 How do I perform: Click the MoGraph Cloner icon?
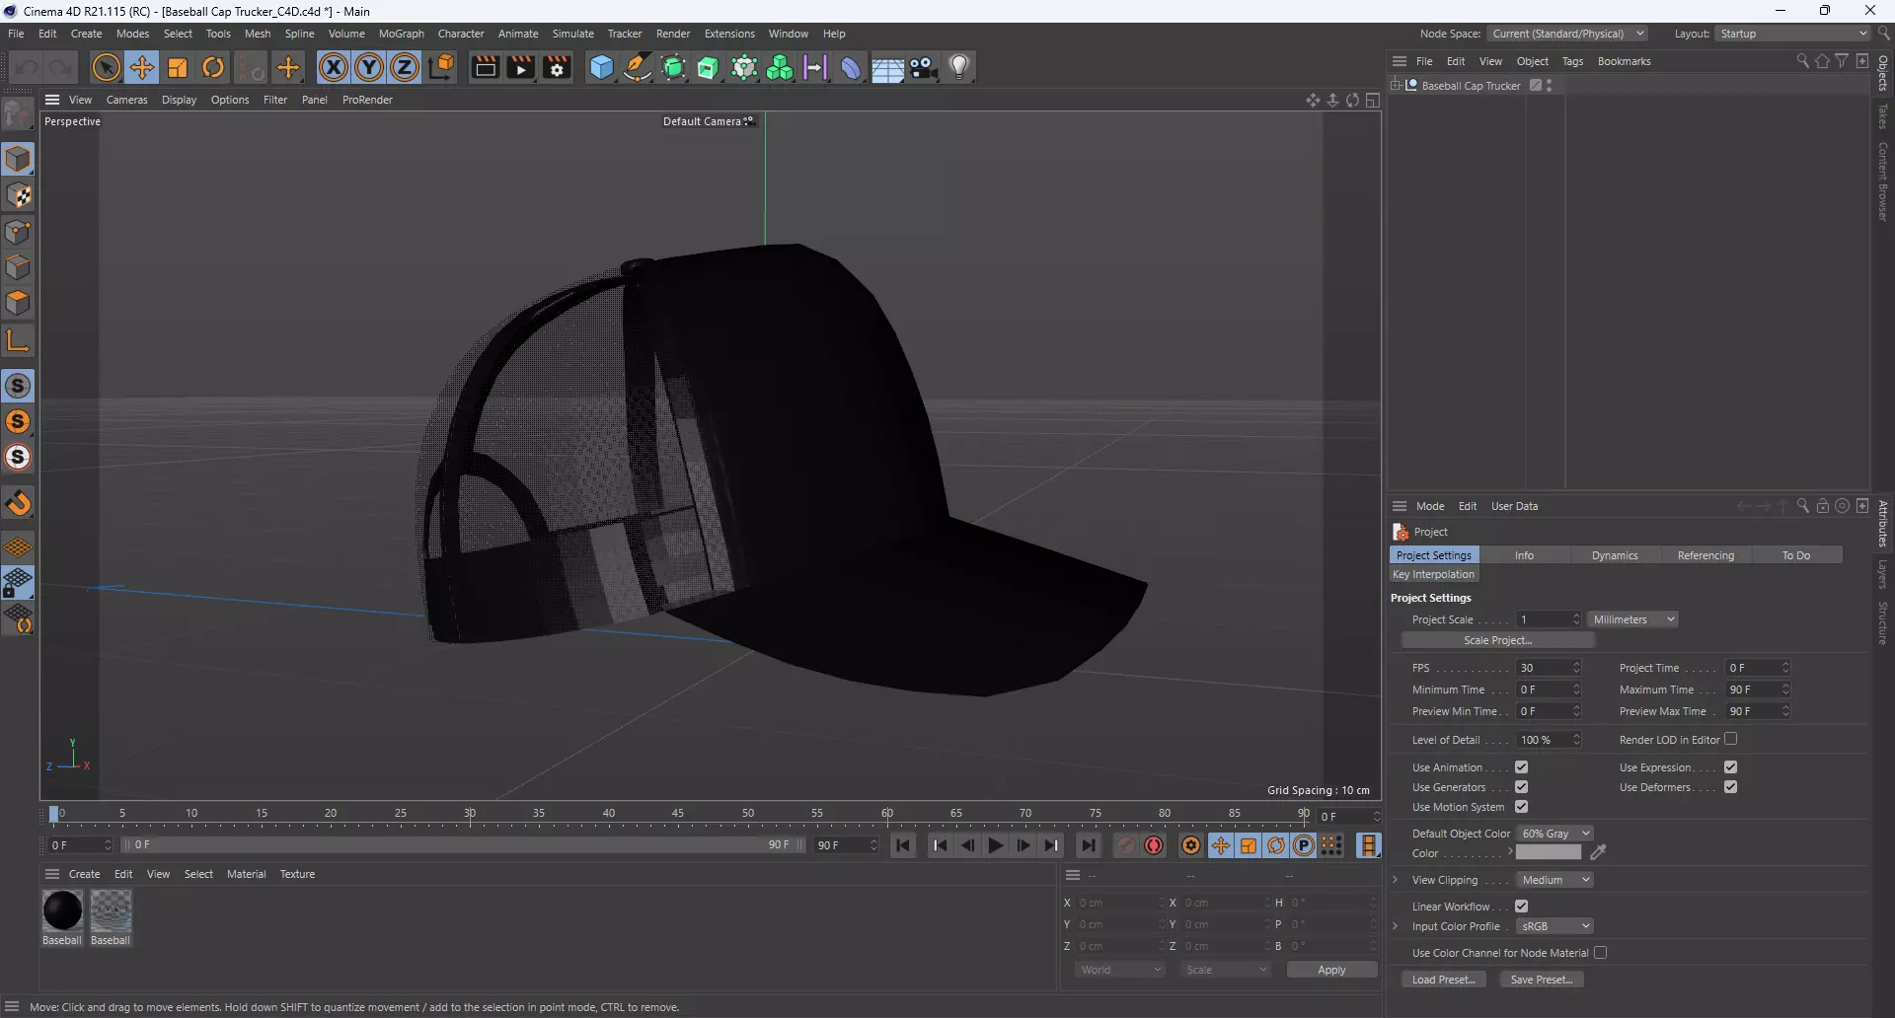click(x=780, y=67)
